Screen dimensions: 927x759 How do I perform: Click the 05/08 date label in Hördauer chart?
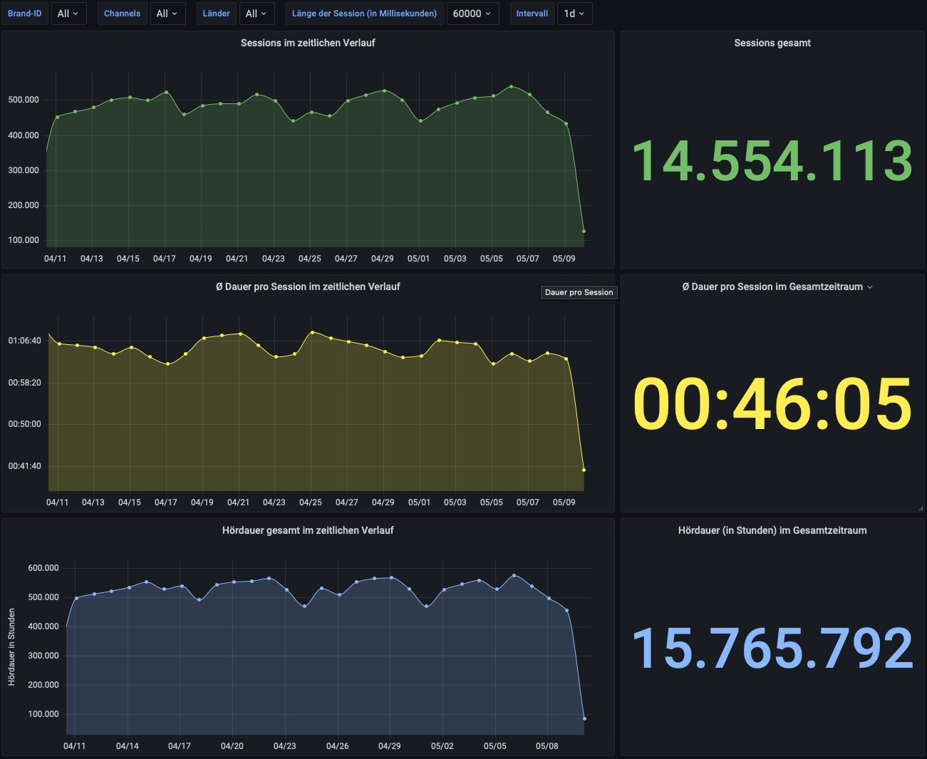tap(547, 746)
